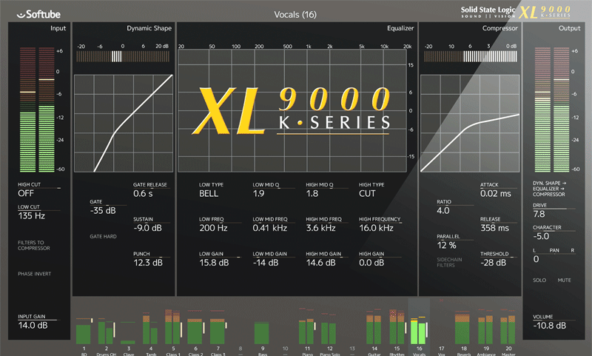592x356 pixels.
Task: Adjust Character -5.0 value
Action: pyautogui.click(x=541, y=236)
